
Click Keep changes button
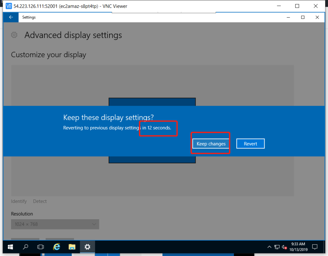click(x=211, y=144)
